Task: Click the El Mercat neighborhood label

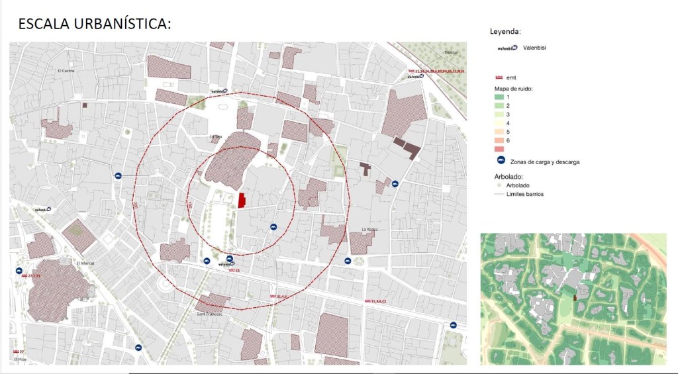Action: click(x=86, y=262)
